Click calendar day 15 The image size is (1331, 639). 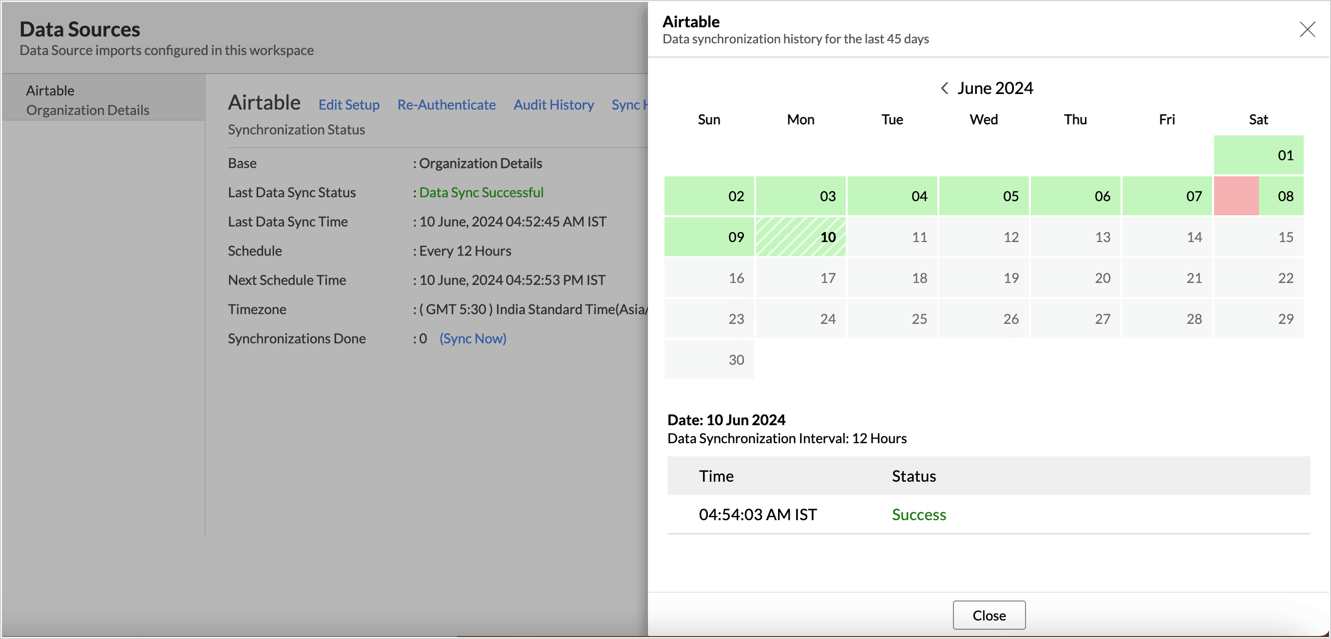1258,237
